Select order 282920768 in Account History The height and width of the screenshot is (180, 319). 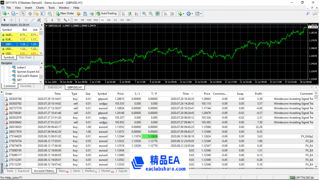159,99
